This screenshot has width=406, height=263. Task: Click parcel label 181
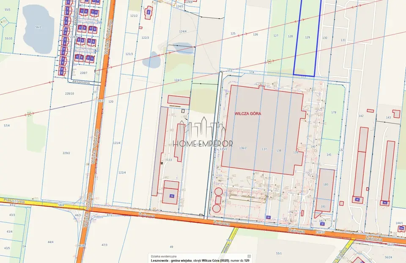(323, 207)
